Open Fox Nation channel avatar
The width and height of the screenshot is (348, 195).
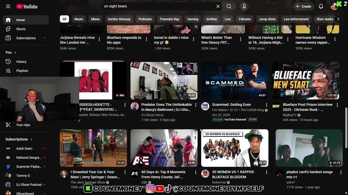point(205,106)
